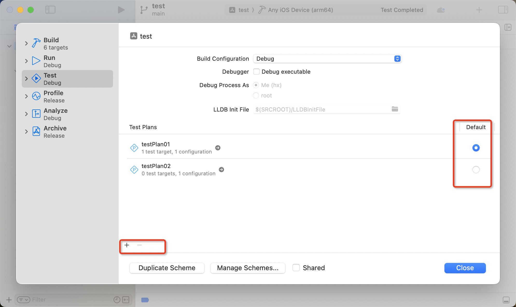
Task: Enable the Debug executable checkbox
Action: point(256,72)
